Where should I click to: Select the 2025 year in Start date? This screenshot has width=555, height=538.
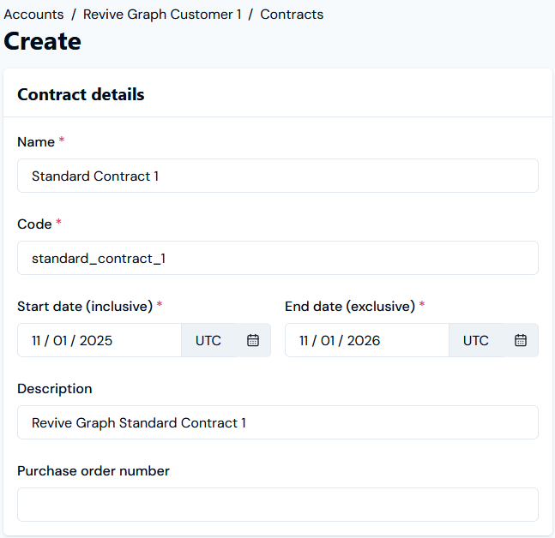tap(96, 340)
